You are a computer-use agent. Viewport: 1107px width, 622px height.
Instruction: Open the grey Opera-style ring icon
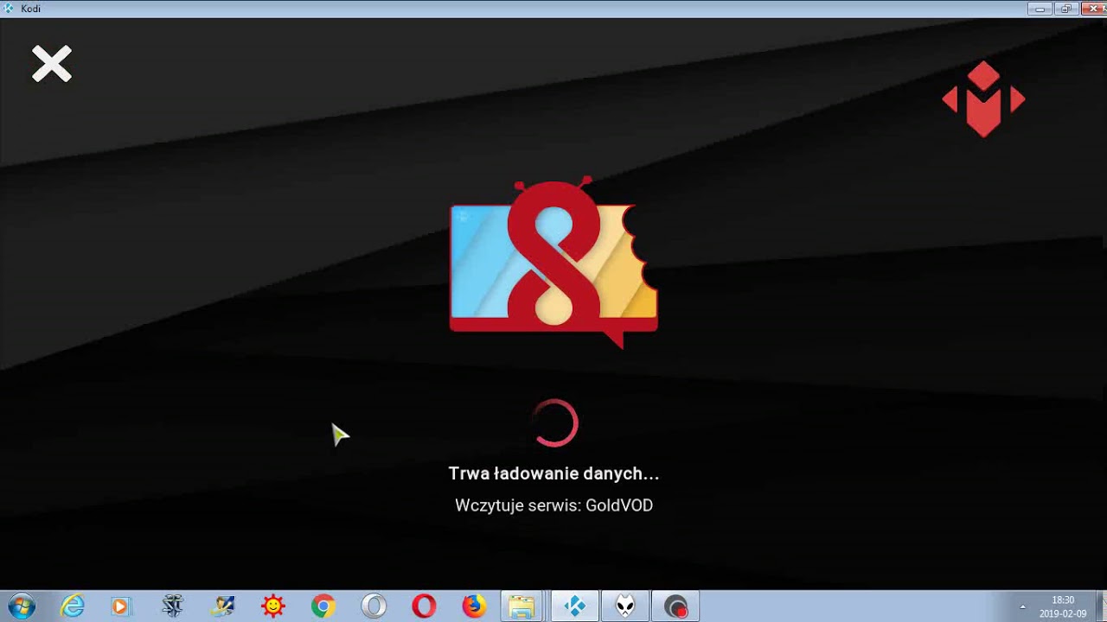(x=374, y=606)
